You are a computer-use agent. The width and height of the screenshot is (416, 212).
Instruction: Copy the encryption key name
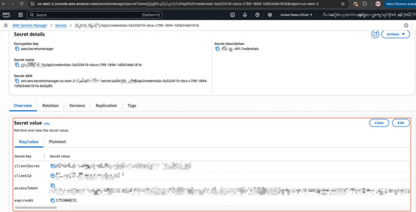click(17, 49)
